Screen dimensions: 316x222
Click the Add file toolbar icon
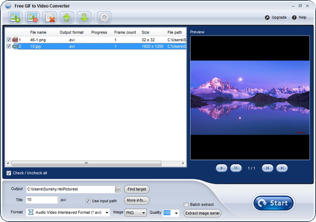click(16, 18)
